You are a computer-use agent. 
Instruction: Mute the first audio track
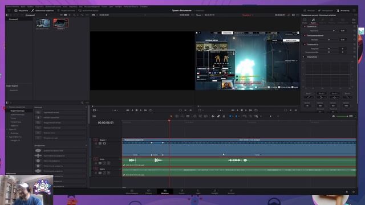(108, 163)
